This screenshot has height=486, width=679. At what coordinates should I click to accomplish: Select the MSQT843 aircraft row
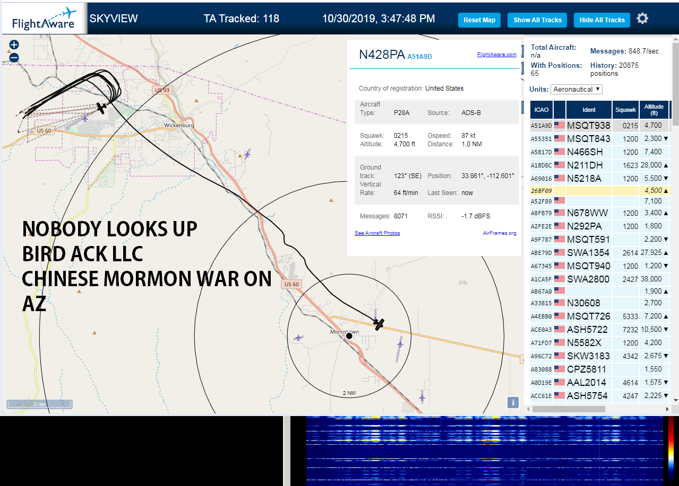pyautogui.click(x=599, y=139)
